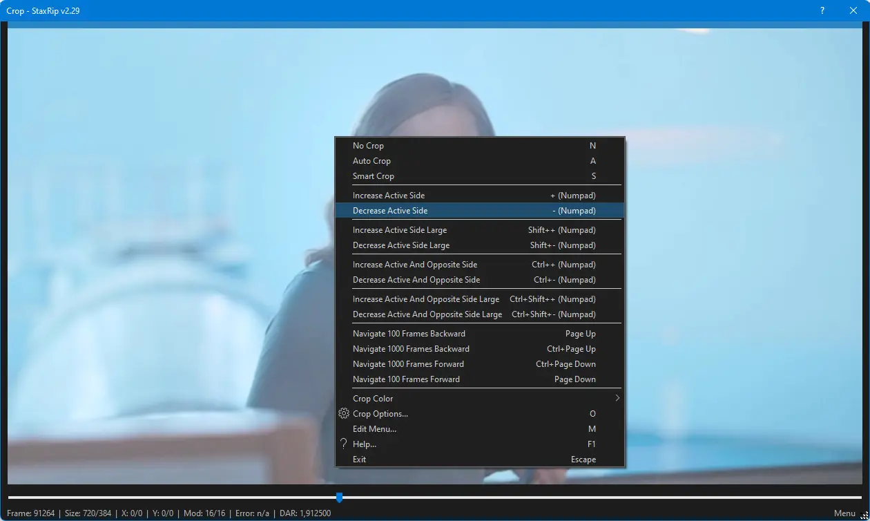This screenshot has height=521, width=870.
Task: Select Navigate 100 Frames Forward
Action: point(480,379)
